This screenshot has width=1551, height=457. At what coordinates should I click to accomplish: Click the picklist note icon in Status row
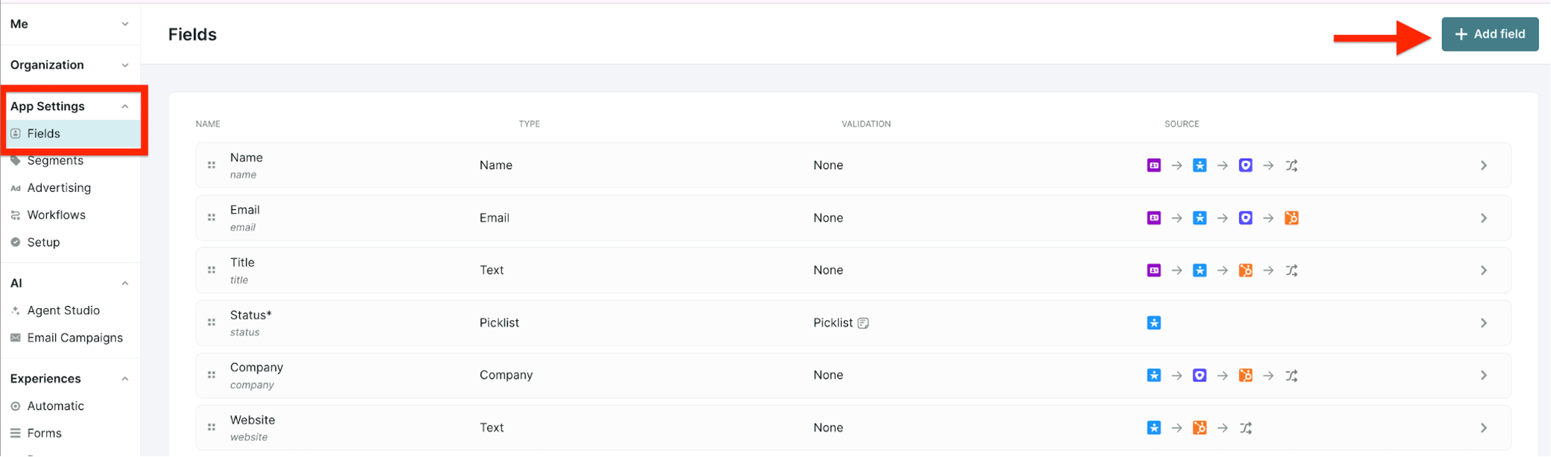[863, 323]
